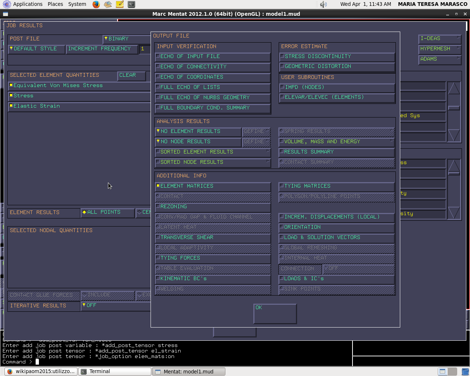This screenshot has height=376, width=470.
Task: Switch to Terminal taskbar window
Action: [x=115, y=371]
